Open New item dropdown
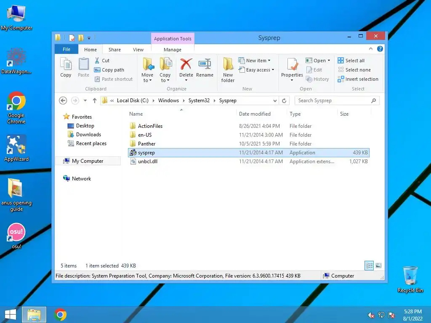431x323 pixels. click(255, 61)
